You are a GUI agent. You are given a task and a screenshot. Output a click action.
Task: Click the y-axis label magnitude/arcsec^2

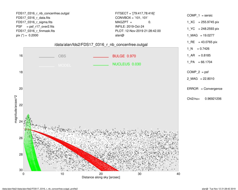click(16, 109)
